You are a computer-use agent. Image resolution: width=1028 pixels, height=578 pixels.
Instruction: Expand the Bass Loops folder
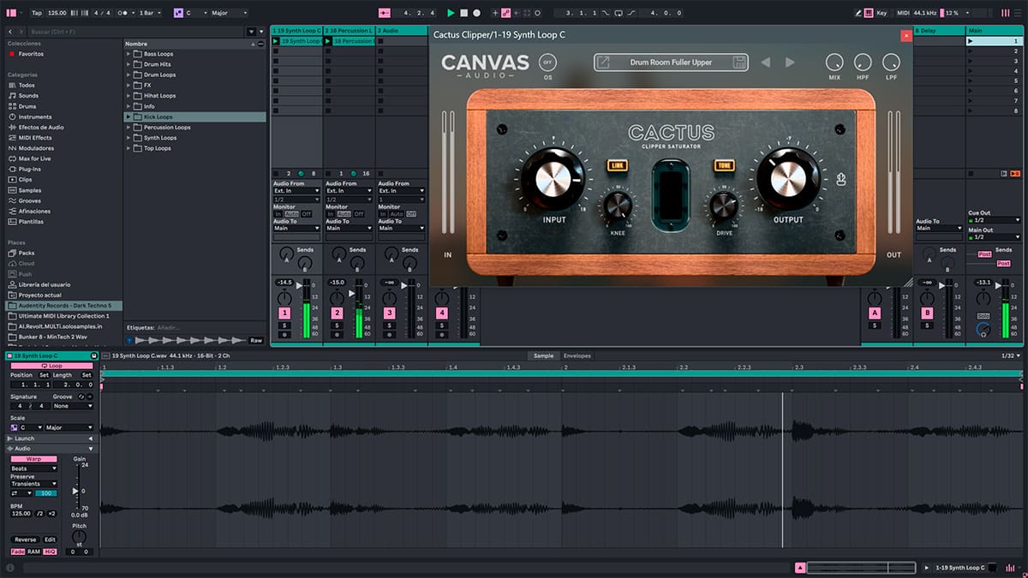[x=128, y=54]
